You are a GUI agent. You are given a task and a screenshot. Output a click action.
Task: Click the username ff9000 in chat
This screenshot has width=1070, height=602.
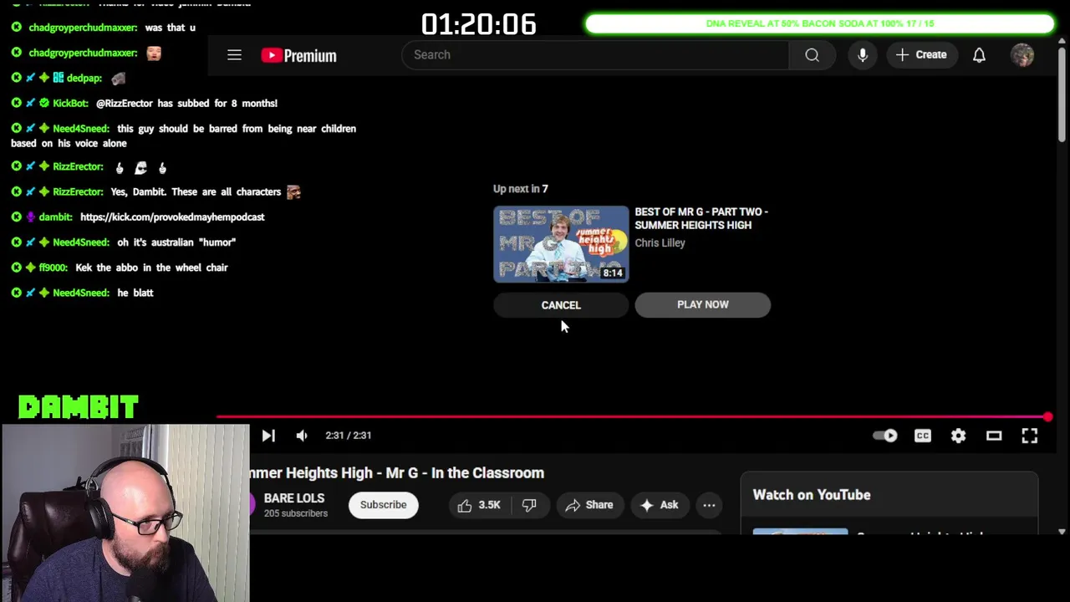coord(53,268)
